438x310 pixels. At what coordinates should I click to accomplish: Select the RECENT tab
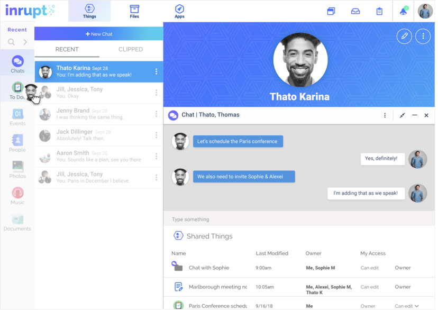coord(67,49)
